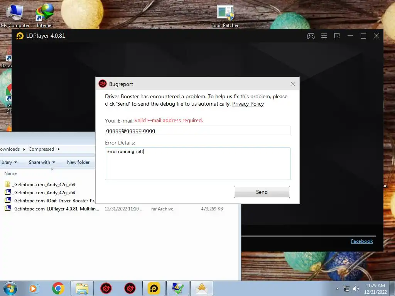395x296 pixels.
Task: Open Include in library dropdown in Explorer
Action: pyautogui.click(x=8, y=162)
